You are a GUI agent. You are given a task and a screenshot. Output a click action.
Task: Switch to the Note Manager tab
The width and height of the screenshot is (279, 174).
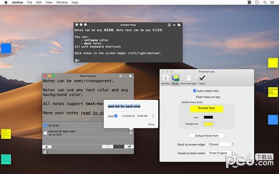pos(189,79)
